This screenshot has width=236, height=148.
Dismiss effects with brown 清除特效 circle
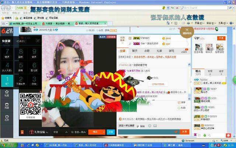187,31
